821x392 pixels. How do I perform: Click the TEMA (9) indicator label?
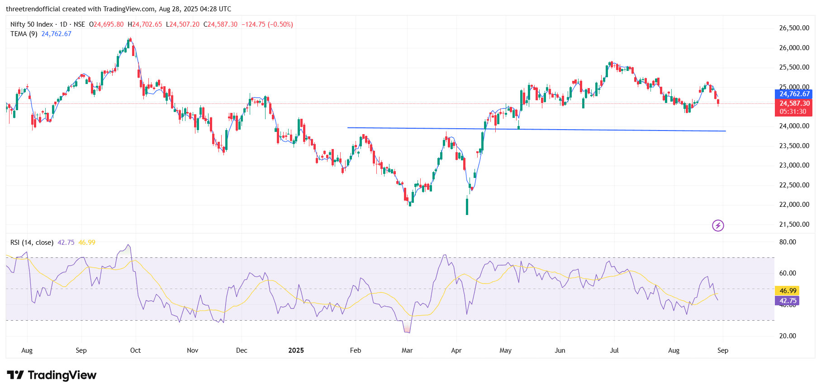pos(24,34)
